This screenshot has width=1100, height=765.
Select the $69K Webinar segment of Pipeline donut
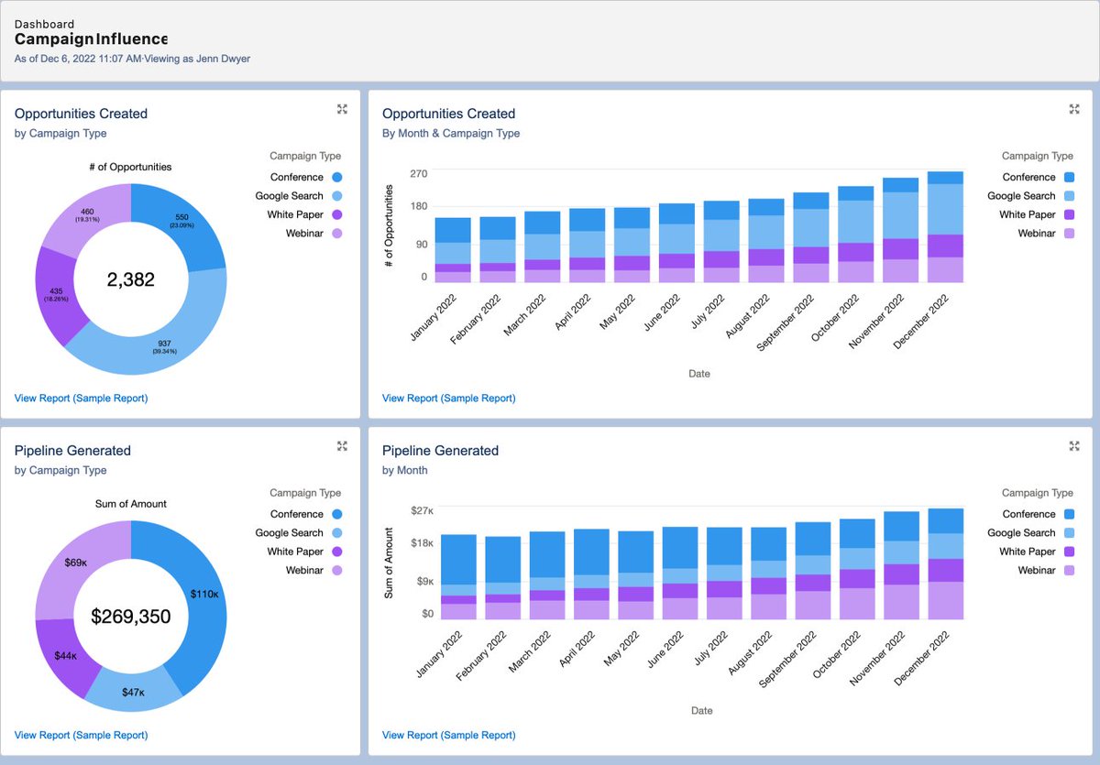pos(75,562)
